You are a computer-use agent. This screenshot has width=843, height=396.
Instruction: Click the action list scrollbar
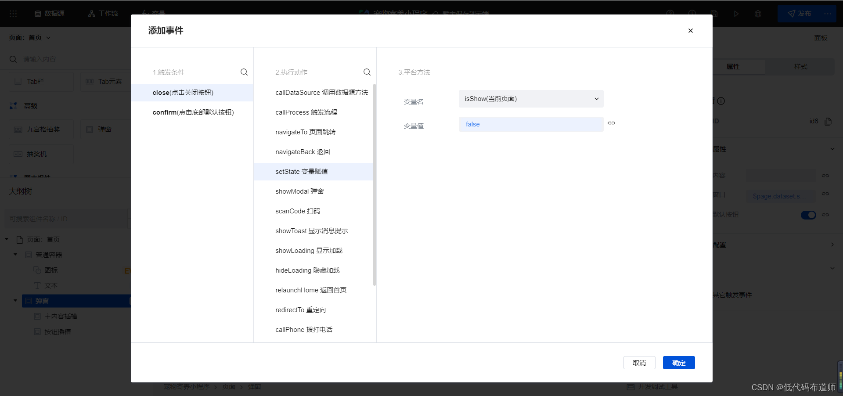point(375,184)
